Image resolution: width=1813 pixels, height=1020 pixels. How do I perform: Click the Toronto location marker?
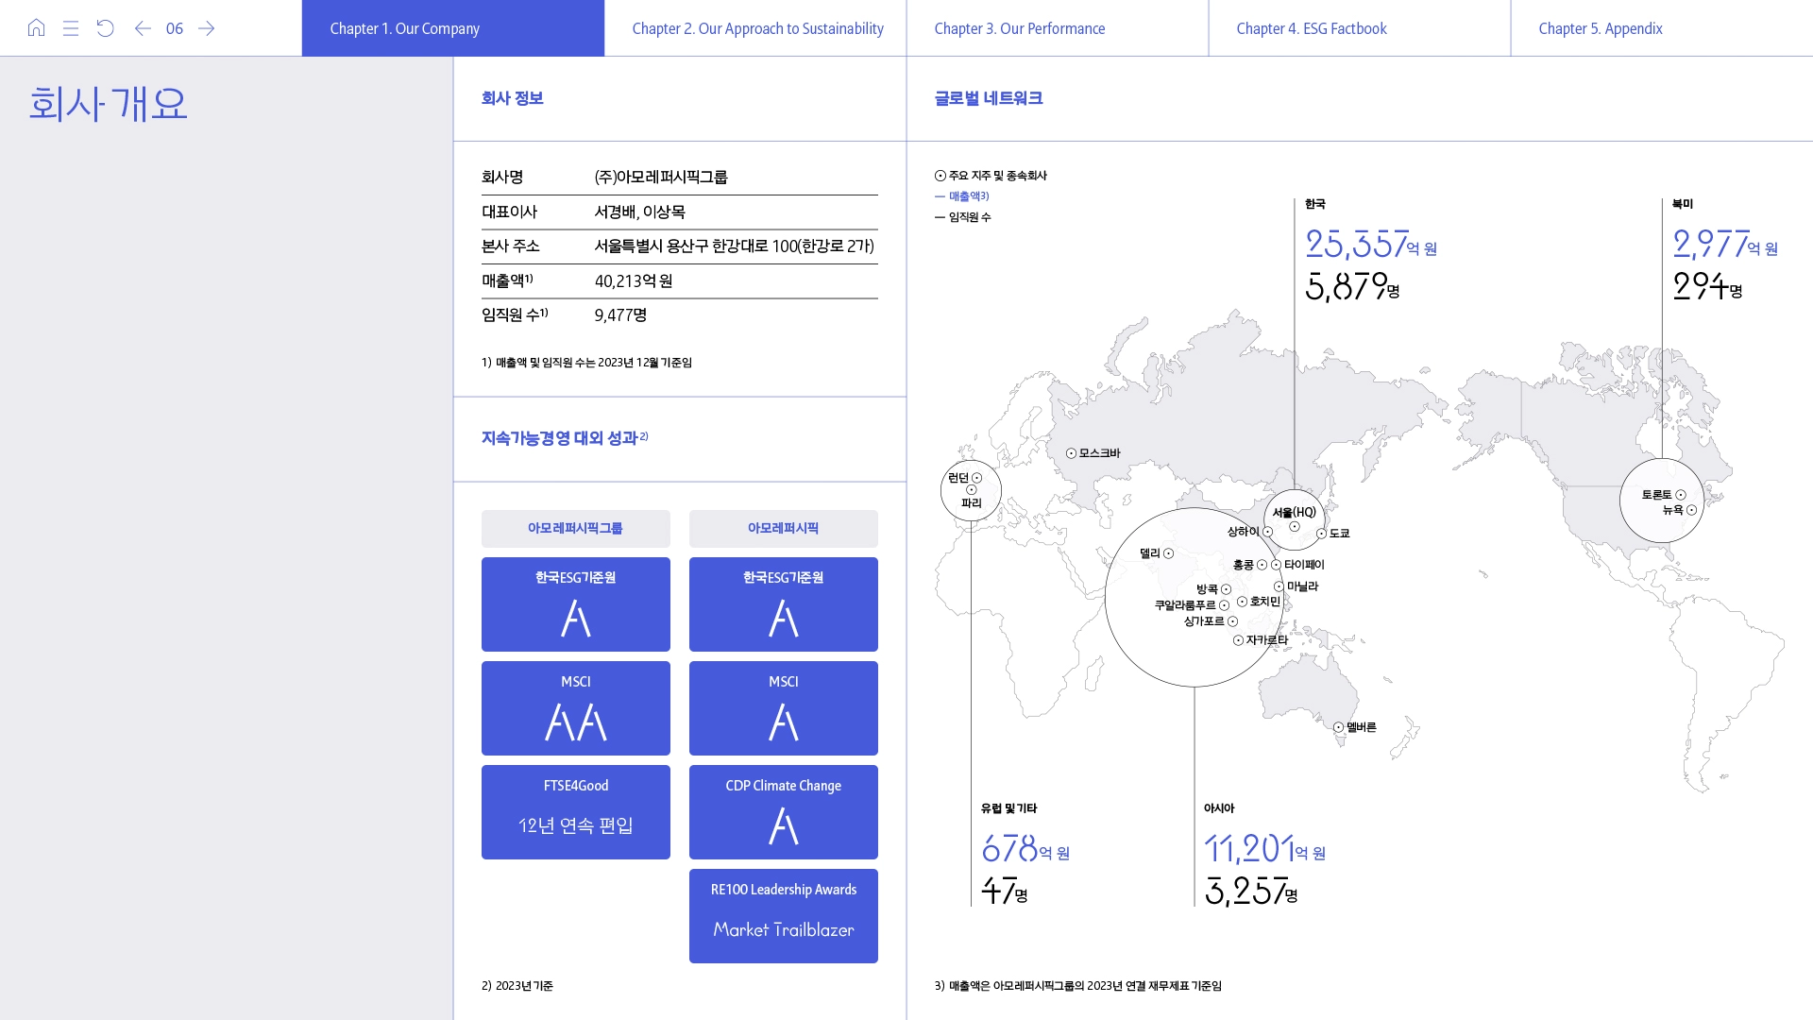(1681, 495)
